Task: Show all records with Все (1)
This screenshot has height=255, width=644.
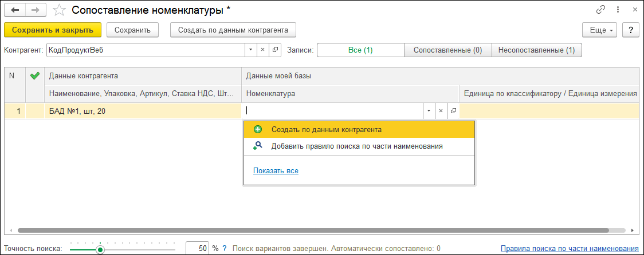Action: (360, 50)
